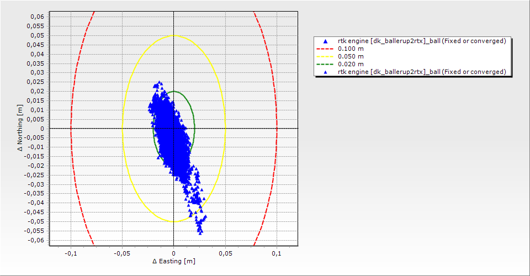
Task: Click the 0 Easting axis label
Action: (x=174, y=254)
